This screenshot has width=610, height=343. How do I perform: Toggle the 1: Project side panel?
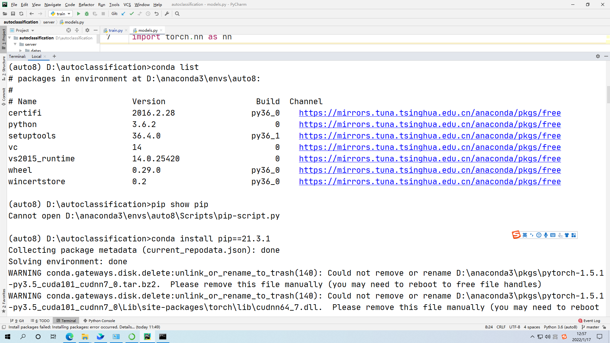click(x=4, y=39)
